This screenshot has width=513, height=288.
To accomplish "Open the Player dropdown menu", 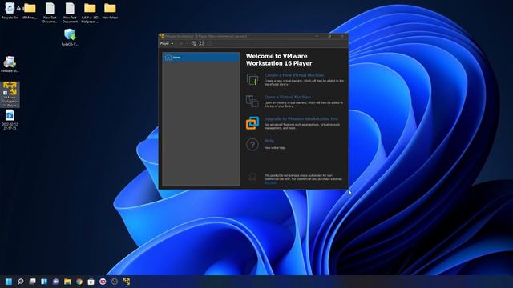I will point(167,43).
